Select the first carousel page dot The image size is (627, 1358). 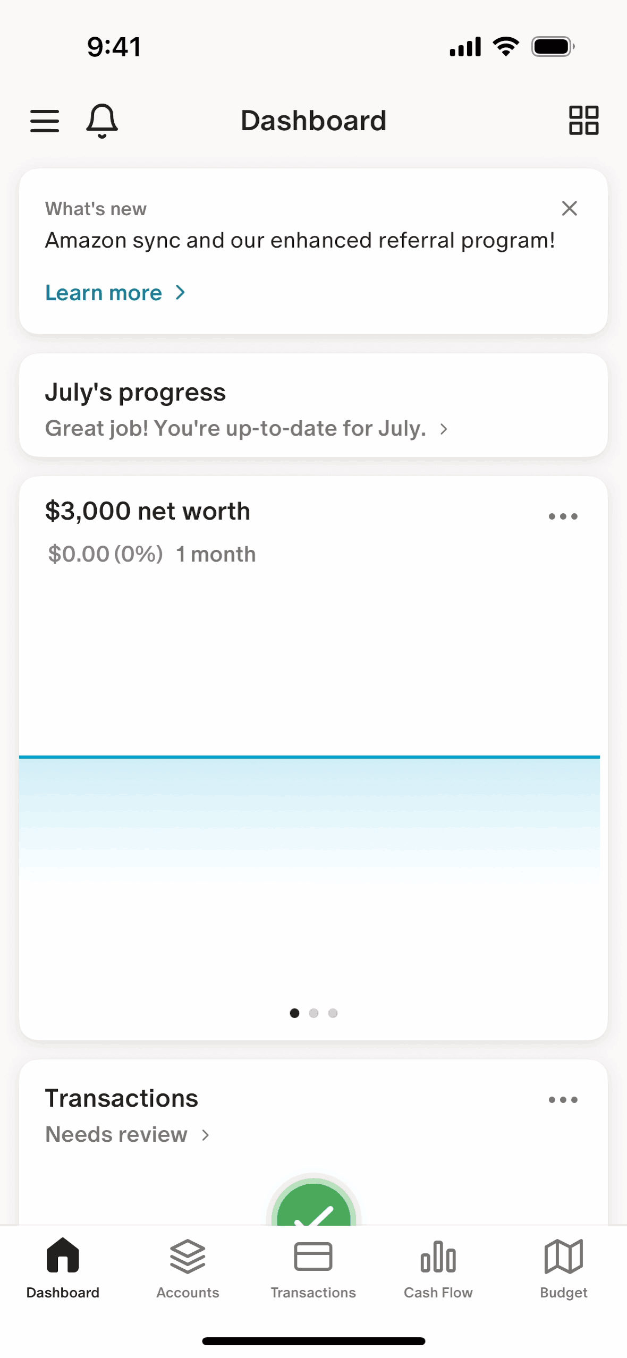pos(294,1013)
